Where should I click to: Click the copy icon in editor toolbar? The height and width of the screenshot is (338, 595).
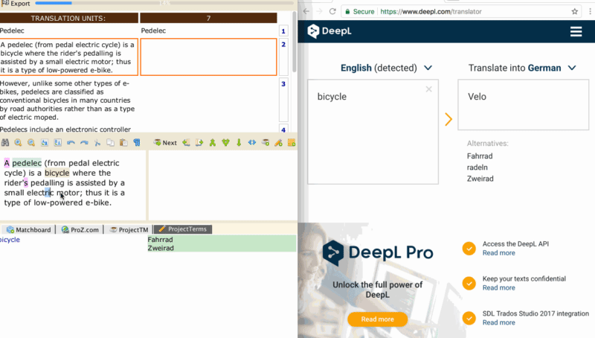pyautogui.click(x=110, y=143)
